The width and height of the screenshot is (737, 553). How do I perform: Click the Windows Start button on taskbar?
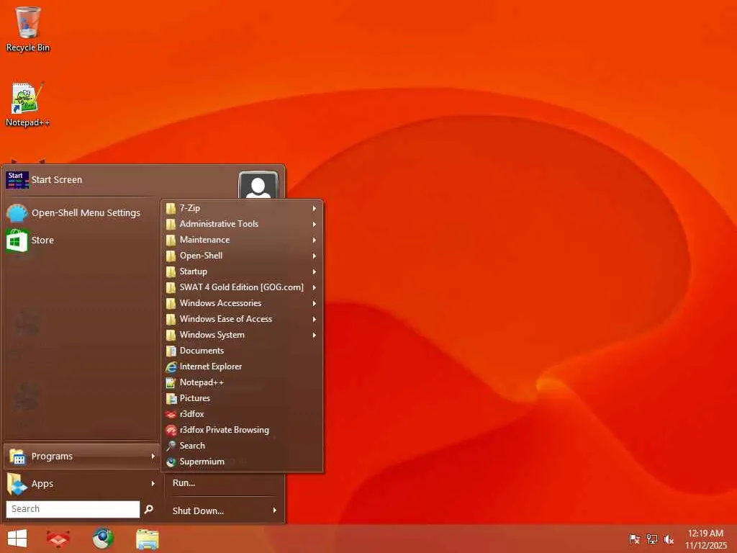(x=17, y=539)
